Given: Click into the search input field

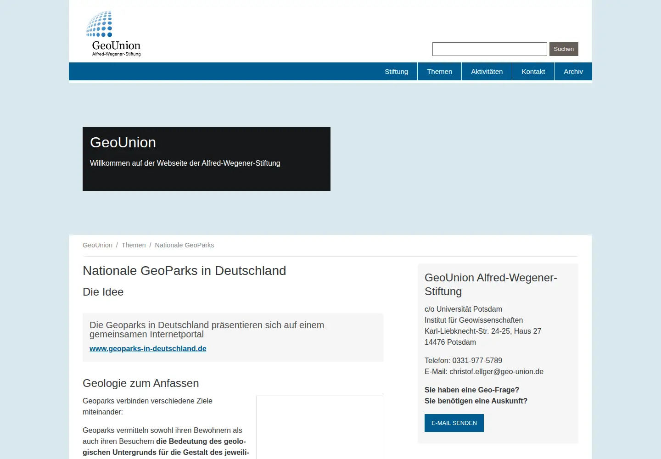Looking at the screenshot, I should pyautogui.click(x=489, y=49).
